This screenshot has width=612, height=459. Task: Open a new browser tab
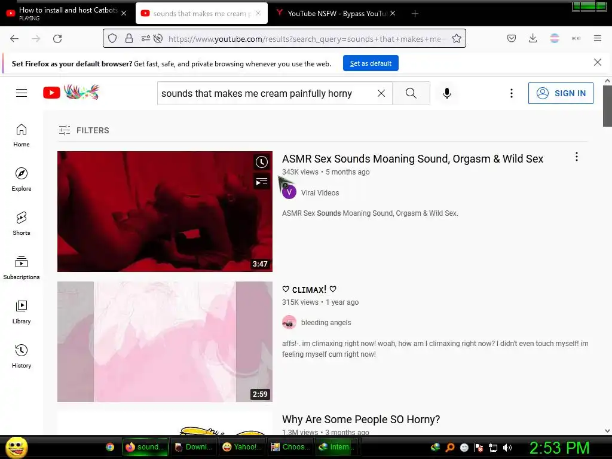(x=415, y=14)
